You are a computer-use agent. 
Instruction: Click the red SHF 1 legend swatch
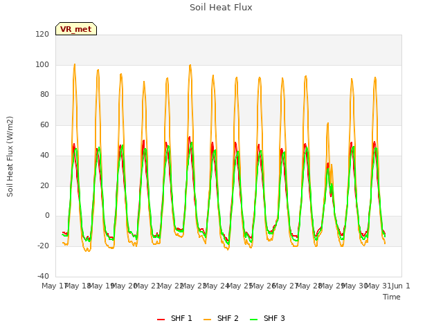tap(161, 320)
